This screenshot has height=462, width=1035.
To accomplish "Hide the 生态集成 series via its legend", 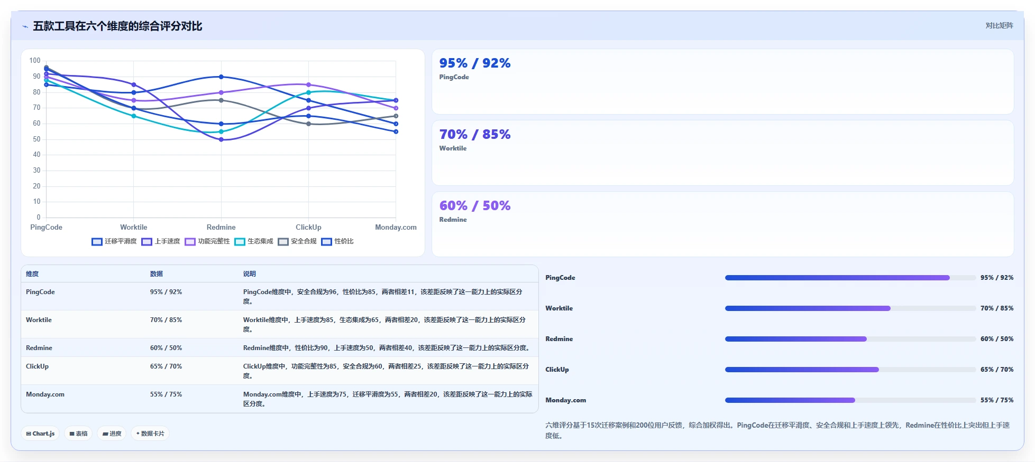I will pyautogui.click(x=254, y=241).
